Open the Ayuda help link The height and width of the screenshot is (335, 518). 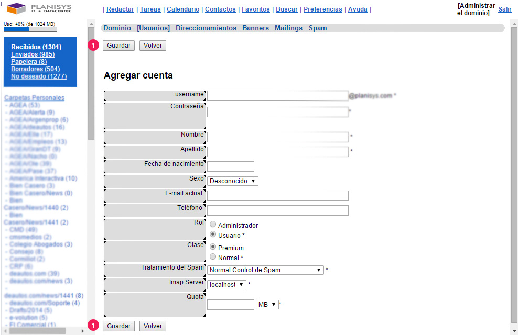click(x=358, y=9)
